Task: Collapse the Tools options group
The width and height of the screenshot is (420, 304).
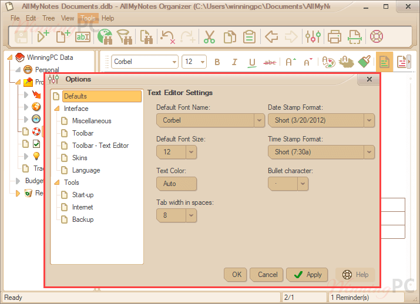Action: [57, 183]
